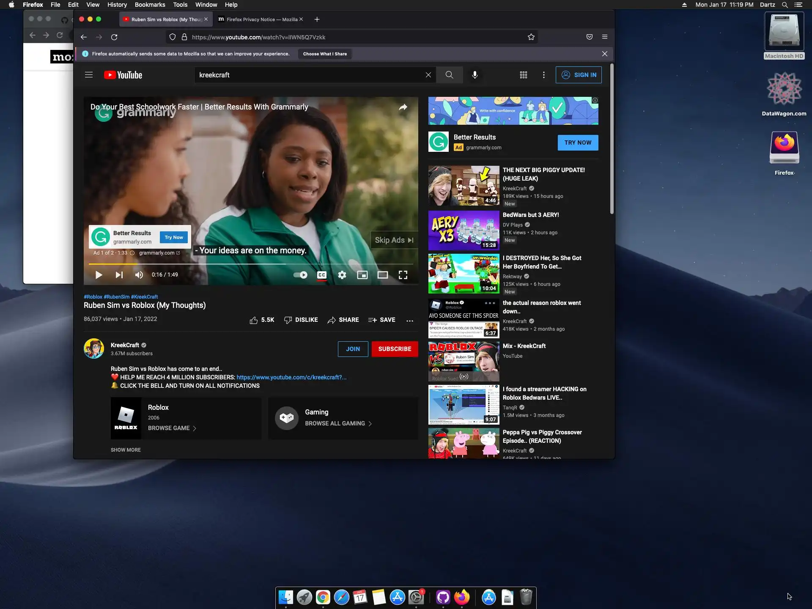Open the YouTube hamburger guide menu

(89, 75)
